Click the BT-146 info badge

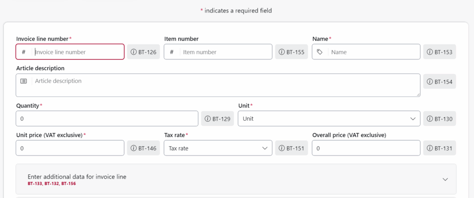(143, 148)
